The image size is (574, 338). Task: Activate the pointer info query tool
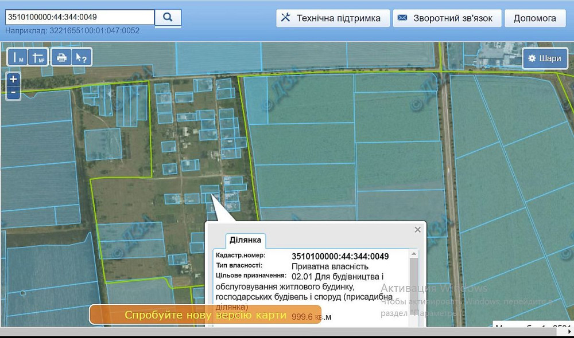tap(82, 58)
